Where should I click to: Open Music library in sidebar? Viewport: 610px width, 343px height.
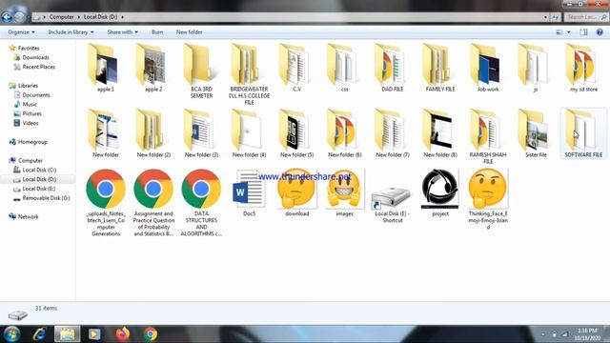pos(26,104)
